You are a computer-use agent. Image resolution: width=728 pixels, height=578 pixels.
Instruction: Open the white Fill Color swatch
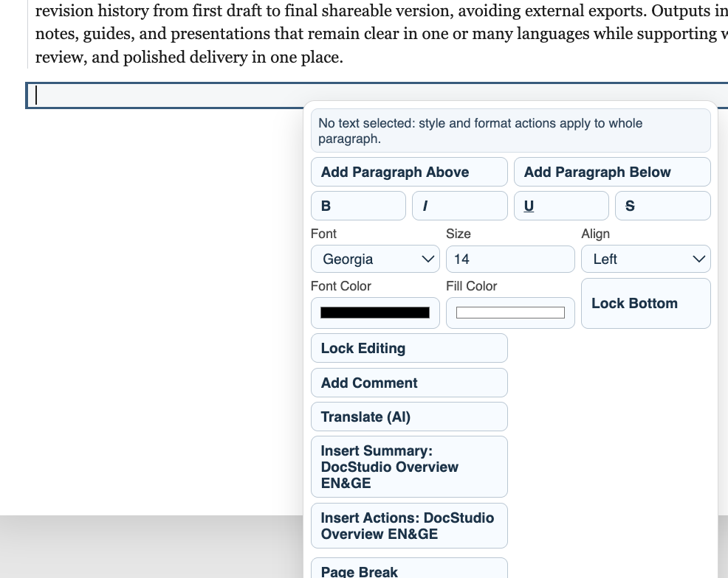(510, 313)
